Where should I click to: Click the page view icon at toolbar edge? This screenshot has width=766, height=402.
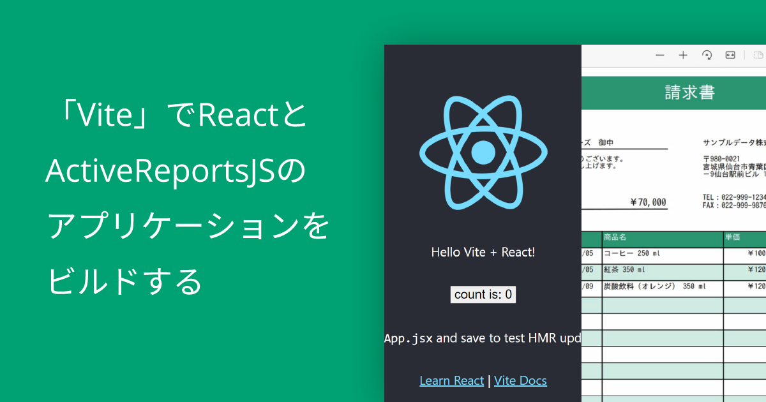(758, 56)
